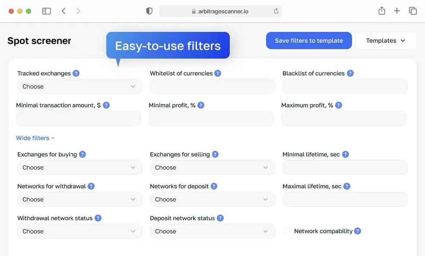The width and height of the screenshot is (425, 256).
Task: Go back using browser back arrow
Action: click(63, 11)
